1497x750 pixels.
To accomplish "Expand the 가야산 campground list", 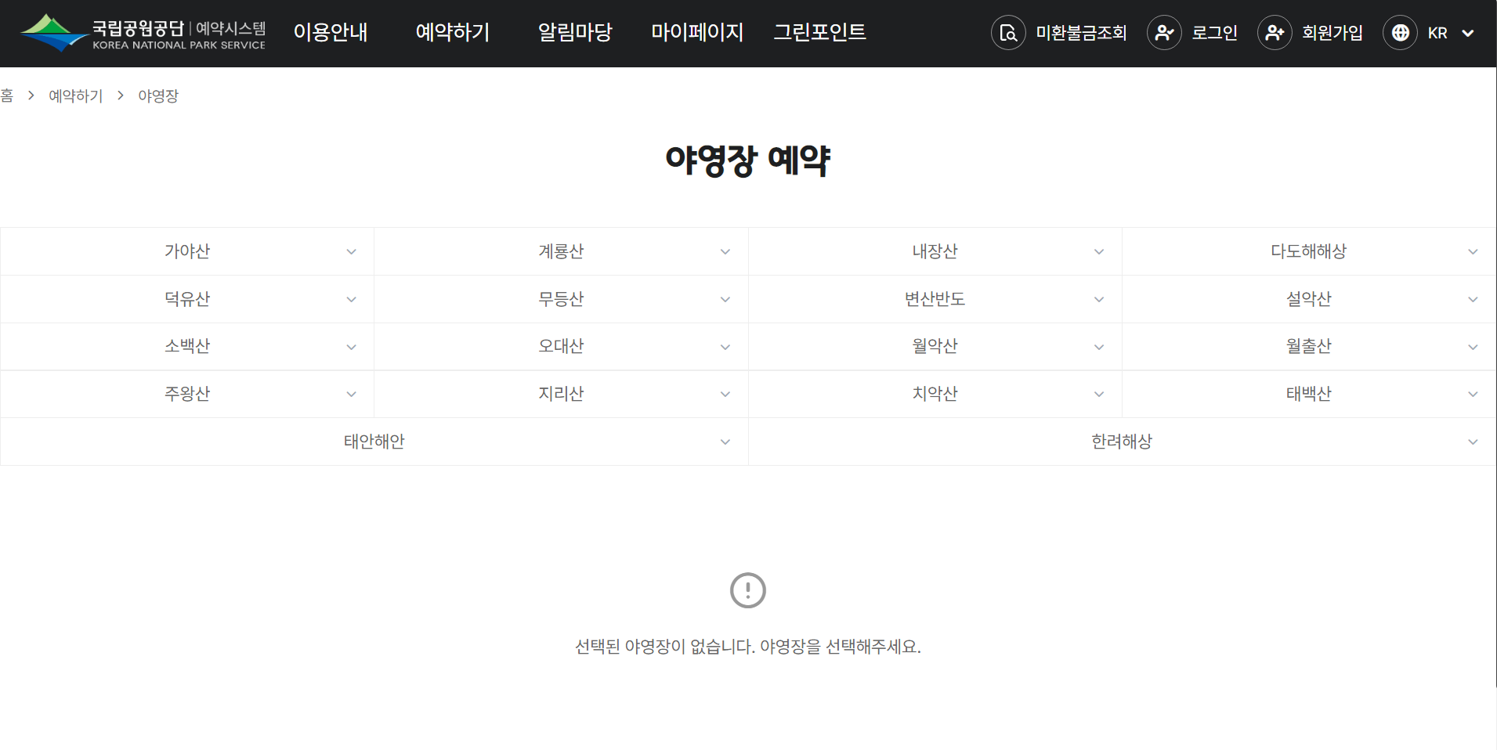I will coord(187,251).
